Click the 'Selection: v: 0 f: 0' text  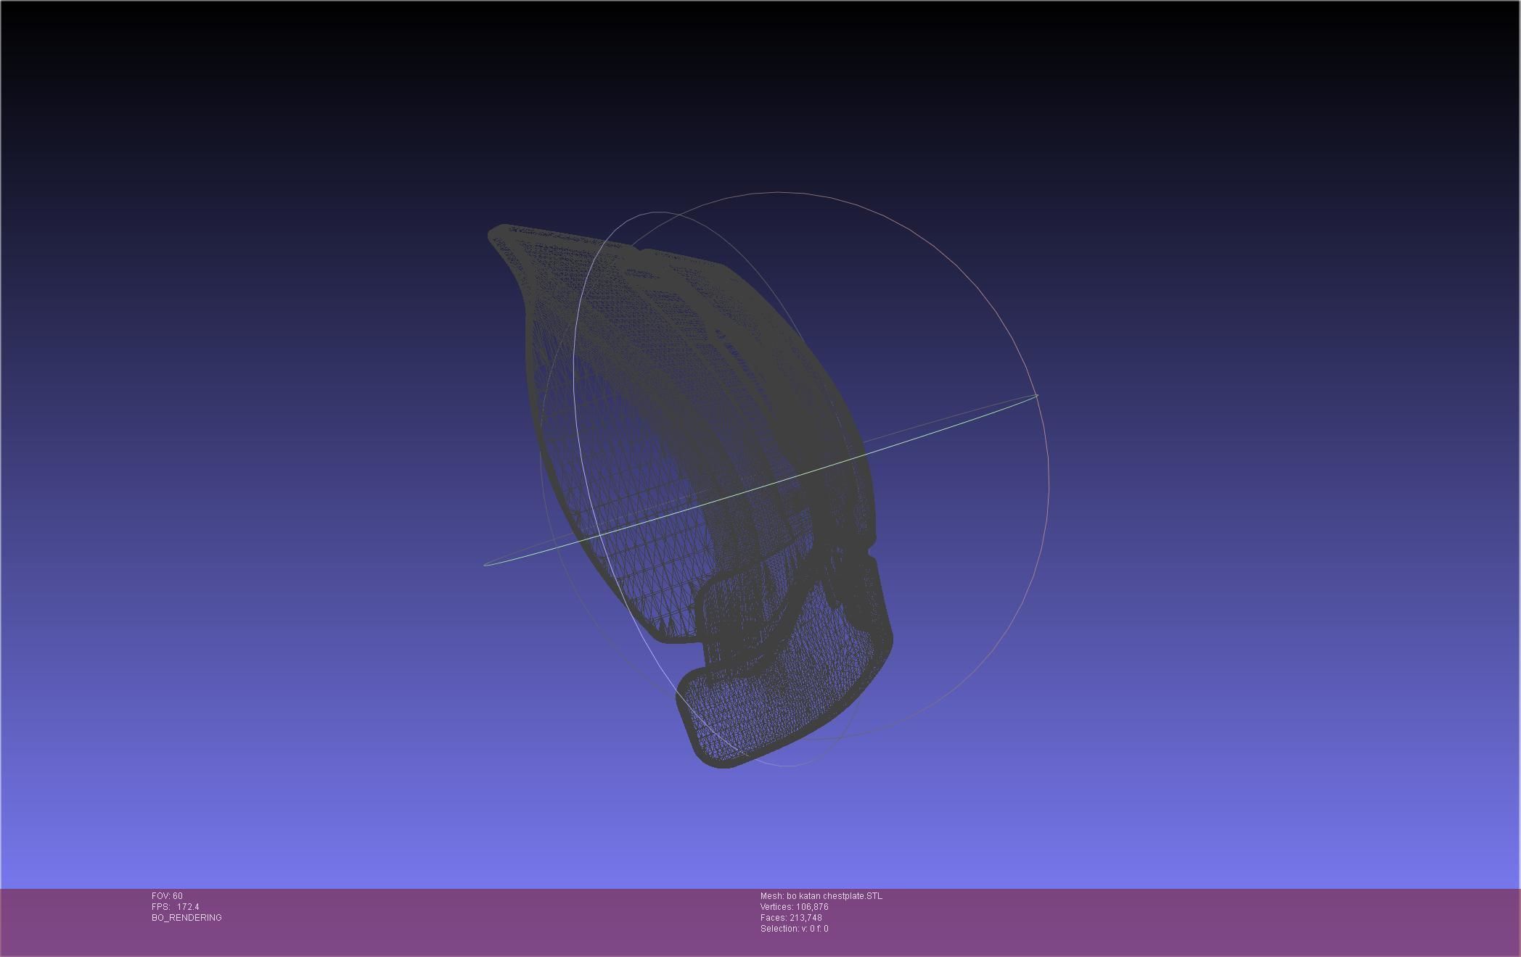coord(794,929)
